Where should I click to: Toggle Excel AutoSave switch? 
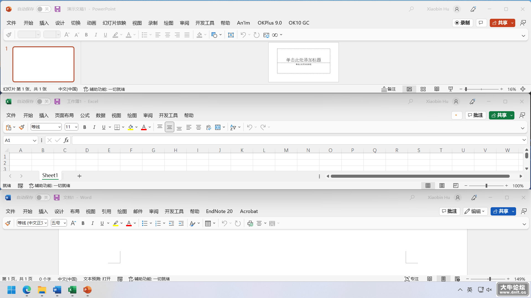point(43,102)
